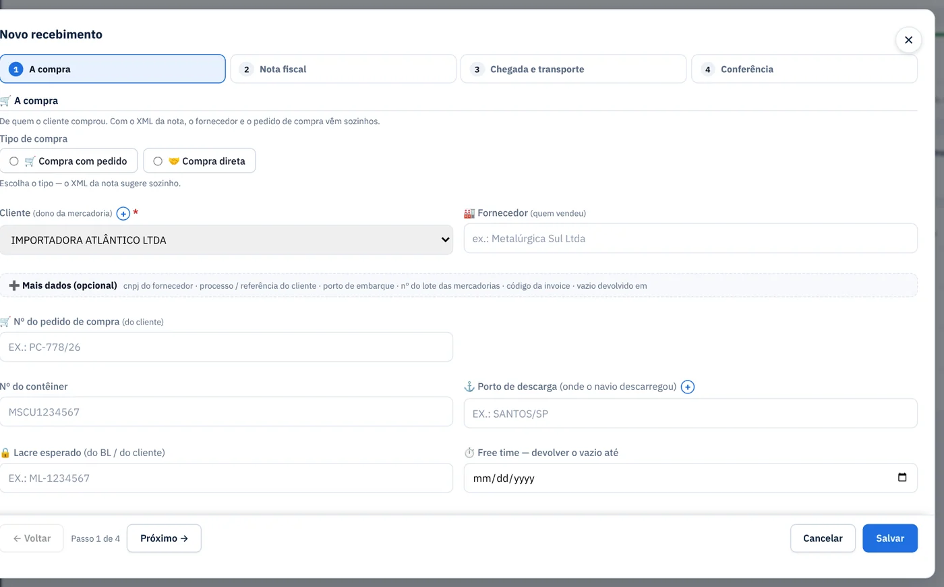Click the 'Passo 1 de 4' text
Screen dimensions: 944x587
[95, 538]
